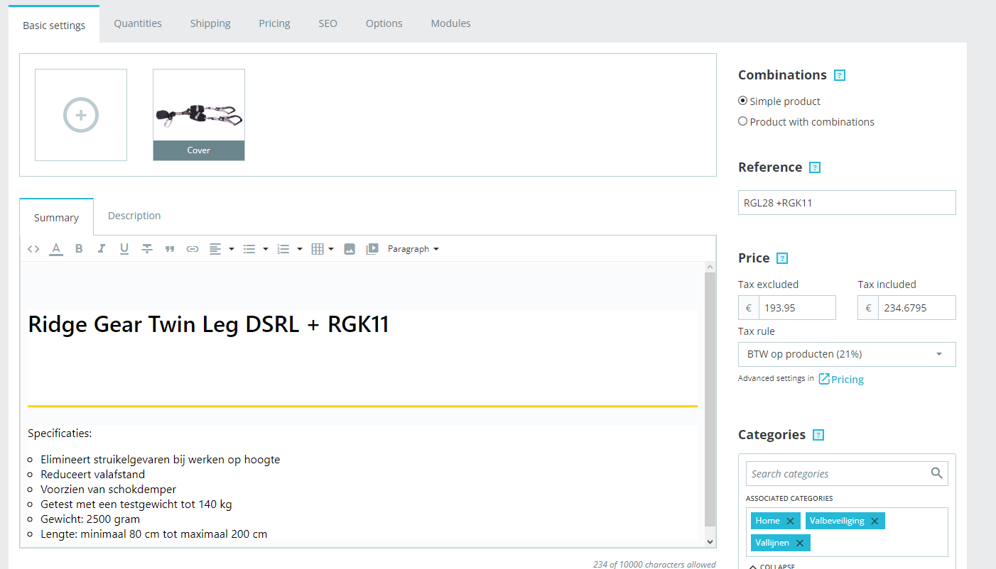Open the Tax rule dropdown
996x569 pixels.
pos(847,354)
